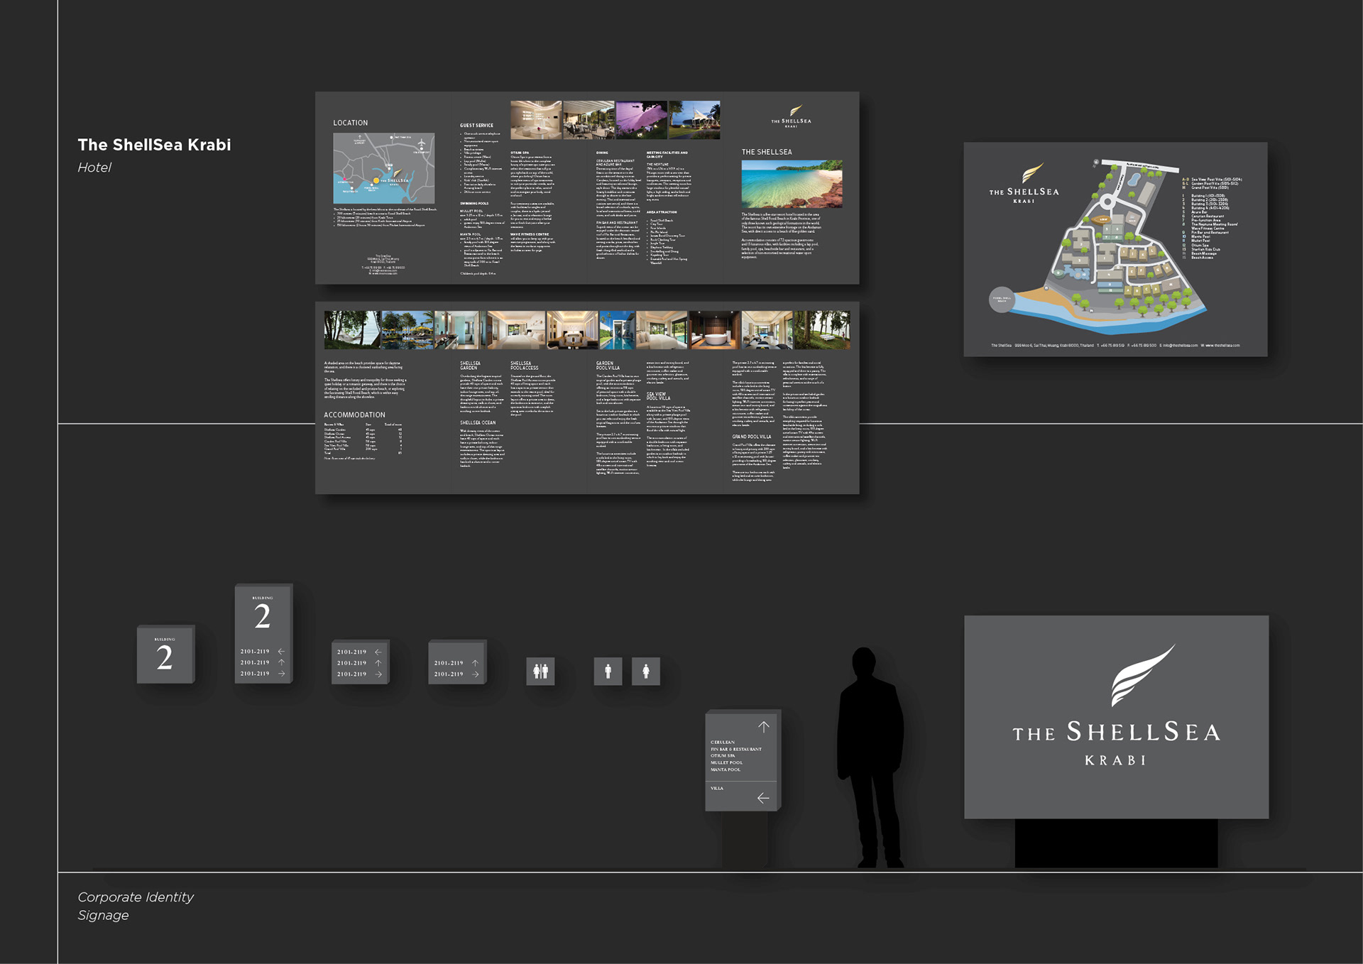Click the unisex restroom sign icon
Screen dimensions: 1363x964
pyautogui.click(x=540, y=671)
